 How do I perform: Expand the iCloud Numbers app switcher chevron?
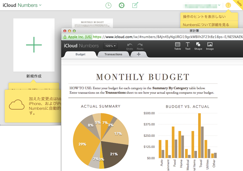(x=40, y=5)
